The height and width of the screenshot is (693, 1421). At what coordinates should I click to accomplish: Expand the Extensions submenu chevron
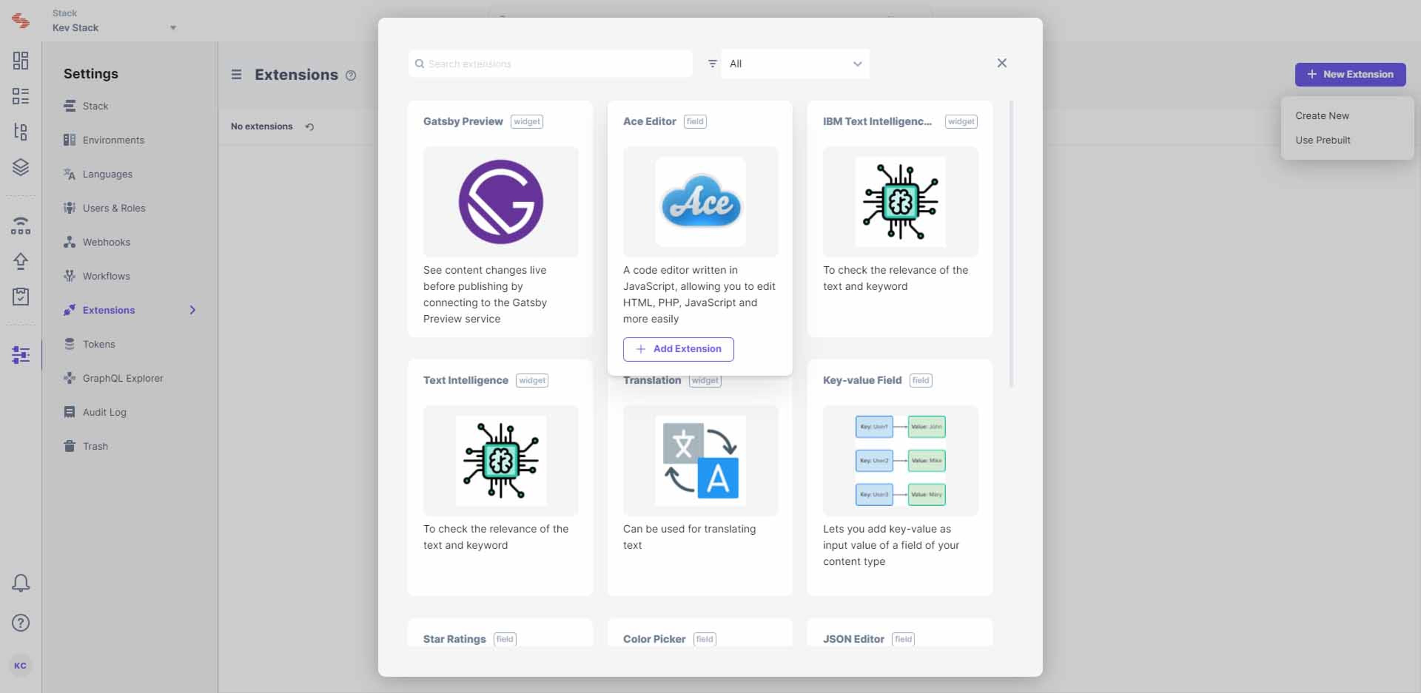[x=192, y=310]
